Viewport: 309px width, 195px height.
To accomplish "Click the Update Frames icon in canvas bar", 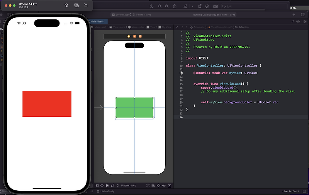I will click(148, 186).
